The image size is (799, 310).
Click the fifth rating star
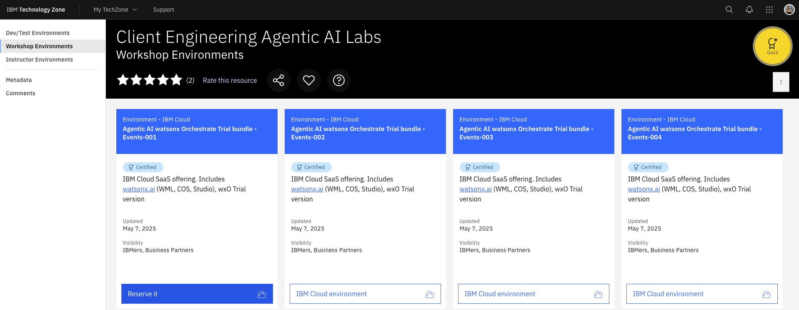point(176,80)
